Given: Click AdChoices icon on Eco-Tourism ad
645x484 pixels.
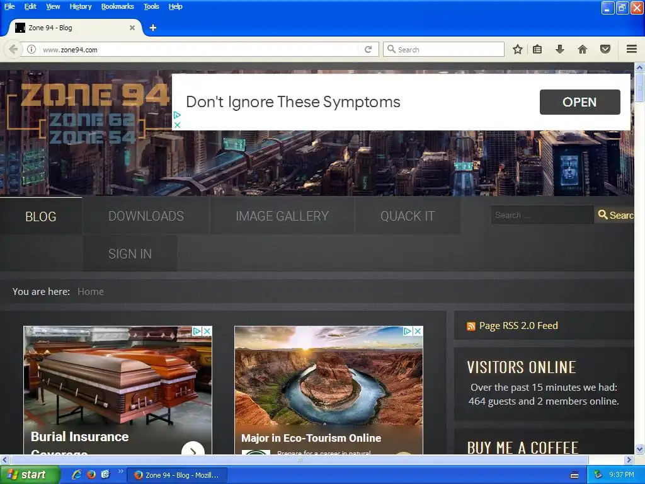Looking at the screenshot, I should click(408, 331).
